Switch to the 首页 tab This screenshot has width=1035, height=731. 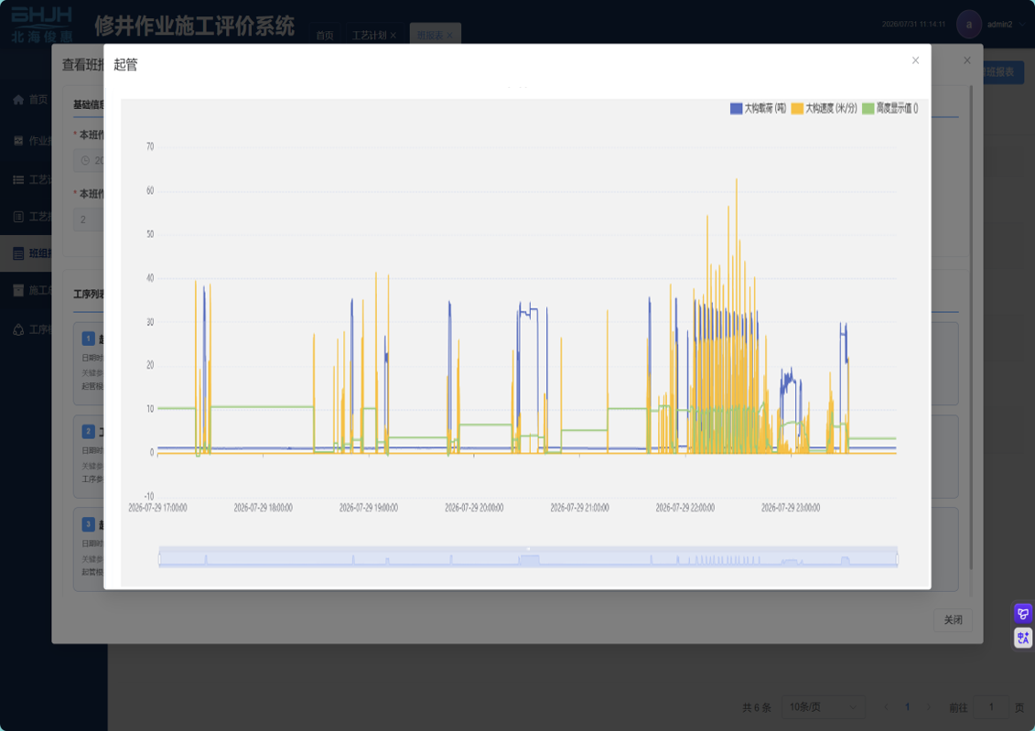click(324, 35)
